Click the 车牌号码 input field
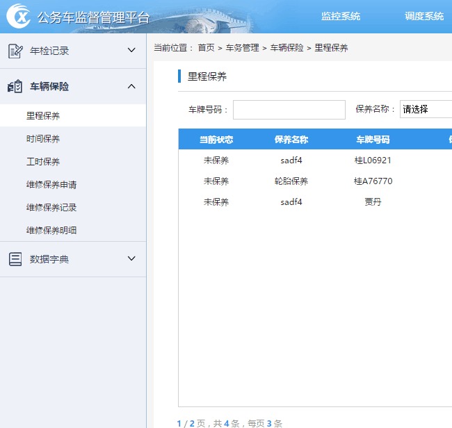The width and height of the screenshot is (452, 428). coord(289,110)
